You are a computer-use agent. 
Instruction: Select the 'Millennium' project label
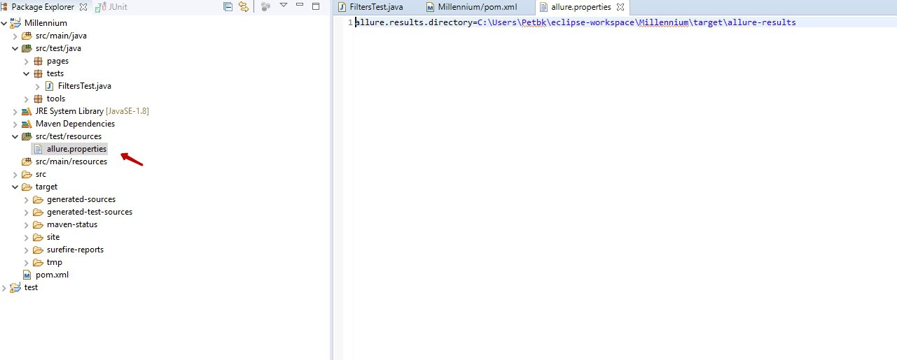pos(46,23)
